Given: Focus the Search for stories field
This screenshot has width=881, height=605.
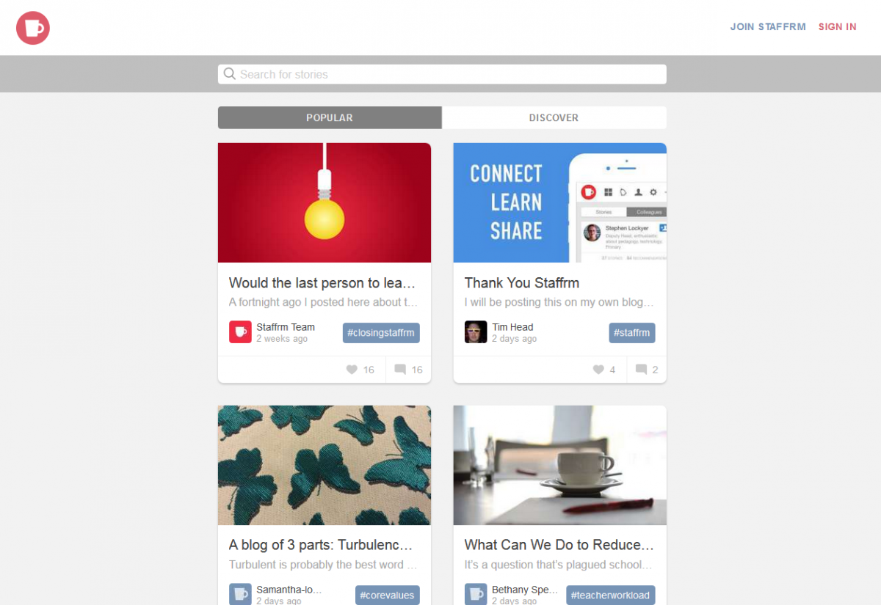Looking at the screenshot, I should pyautogui.click(x=442, y=74).
